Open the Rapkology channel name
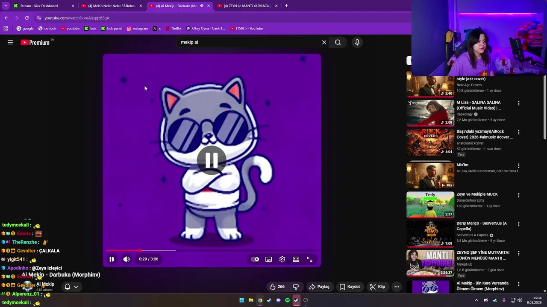The width and height of the screenshot is (547, 307). click(465, 114)
